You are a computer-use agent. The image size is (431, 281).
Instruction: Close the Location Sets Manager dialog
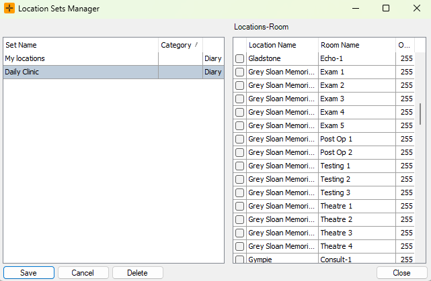pos(401,273)
